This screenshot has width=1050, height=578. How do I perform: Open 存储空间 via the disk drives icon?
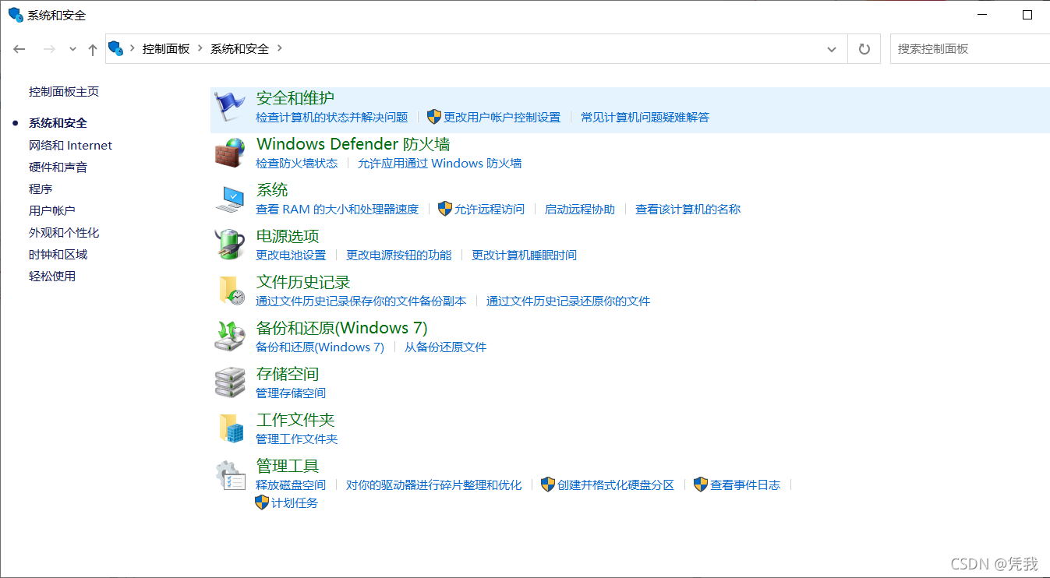point(229,381)
